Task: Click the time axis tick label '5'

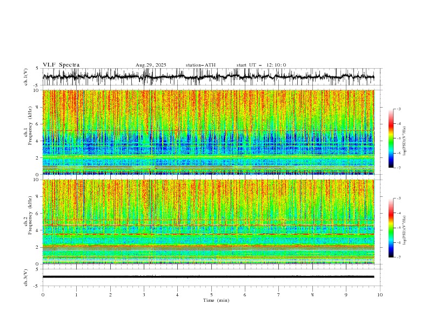Action: 211,295
